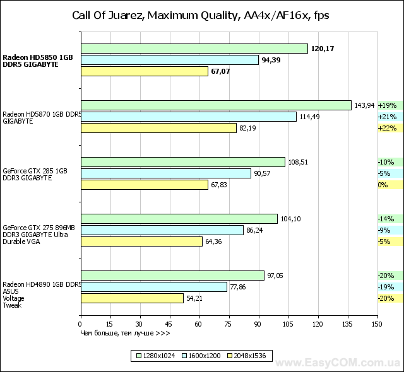Click the green bar valued 120,17
404x372 pixels.
(x=194, y=49)
